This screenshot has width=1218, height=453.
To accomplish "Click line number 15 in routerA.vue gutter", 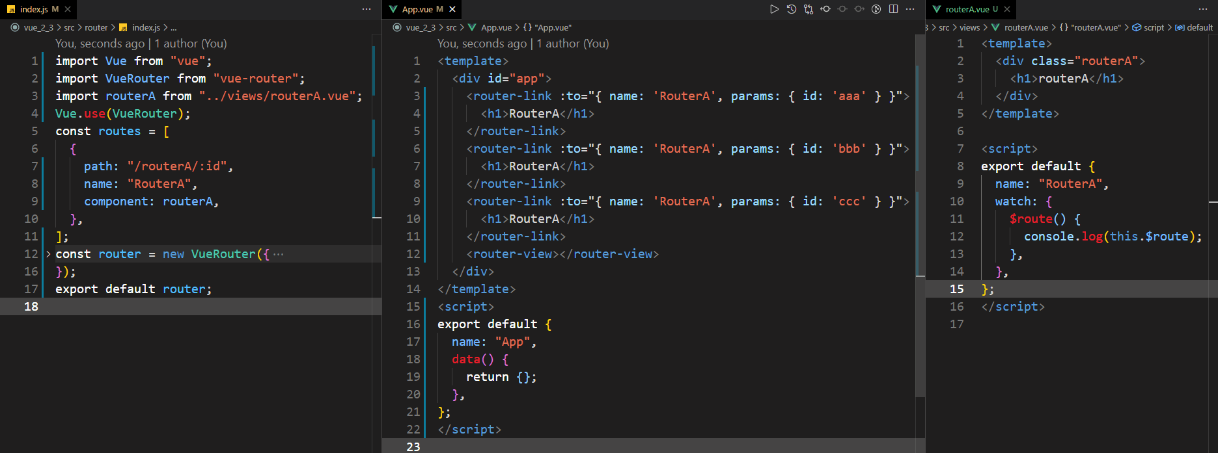I will [956, 289].
